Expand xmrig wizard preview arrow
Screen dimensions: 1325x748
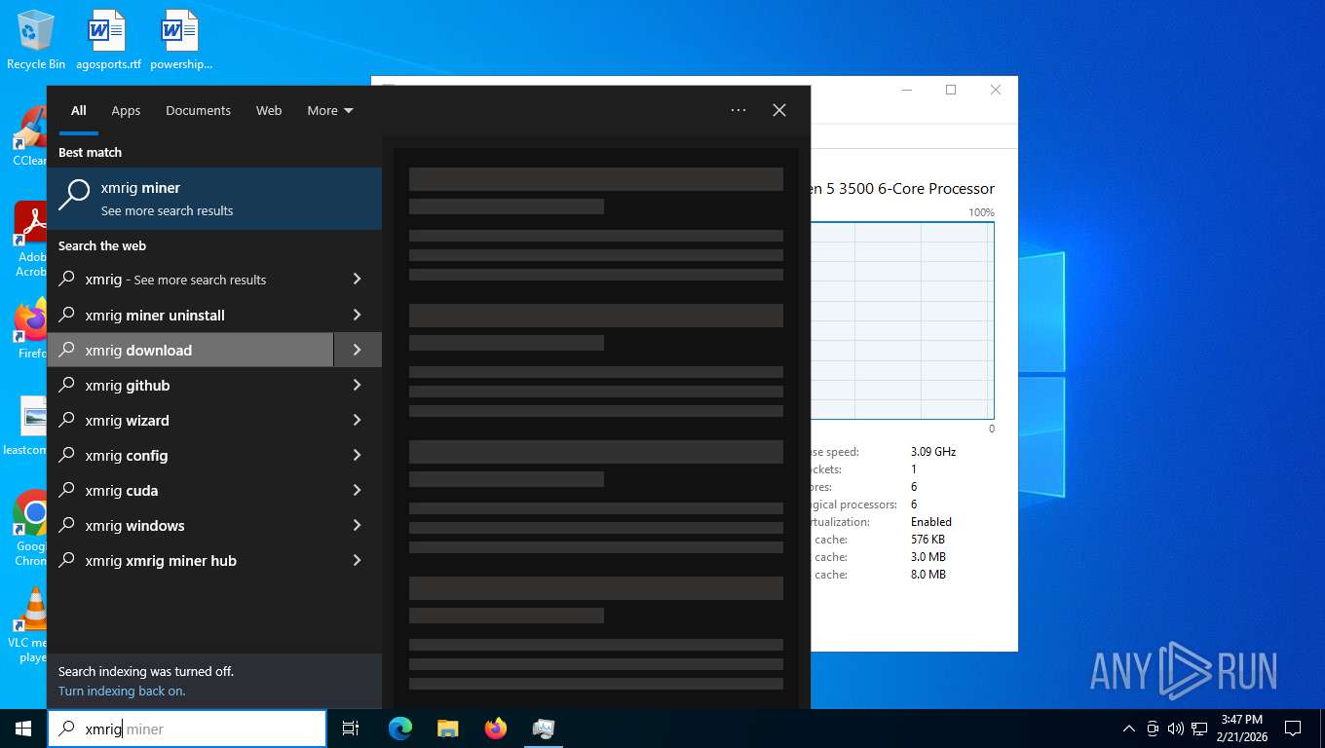[358, 420]
